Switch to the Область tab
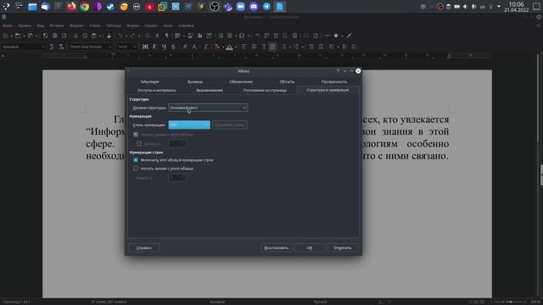 coord(287,82)
